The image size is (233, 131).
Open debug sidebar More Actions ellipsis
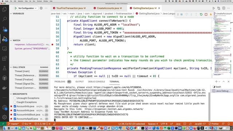click(46, 8)
